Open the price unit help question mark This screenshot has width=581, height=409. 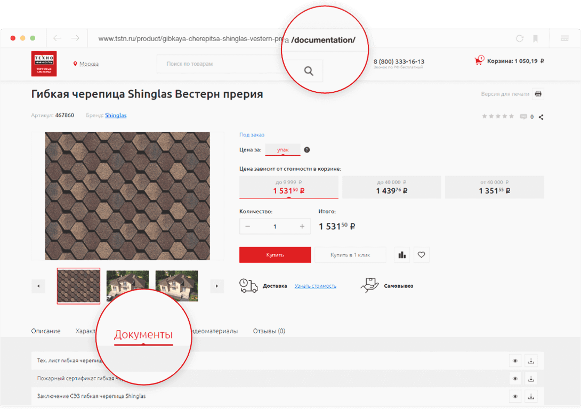[x=307, y=150]
